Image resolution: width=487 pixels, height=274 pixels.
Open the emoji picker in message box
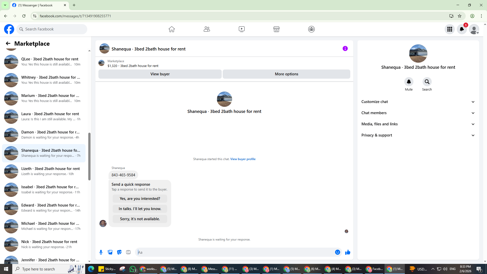click(337, 252)
